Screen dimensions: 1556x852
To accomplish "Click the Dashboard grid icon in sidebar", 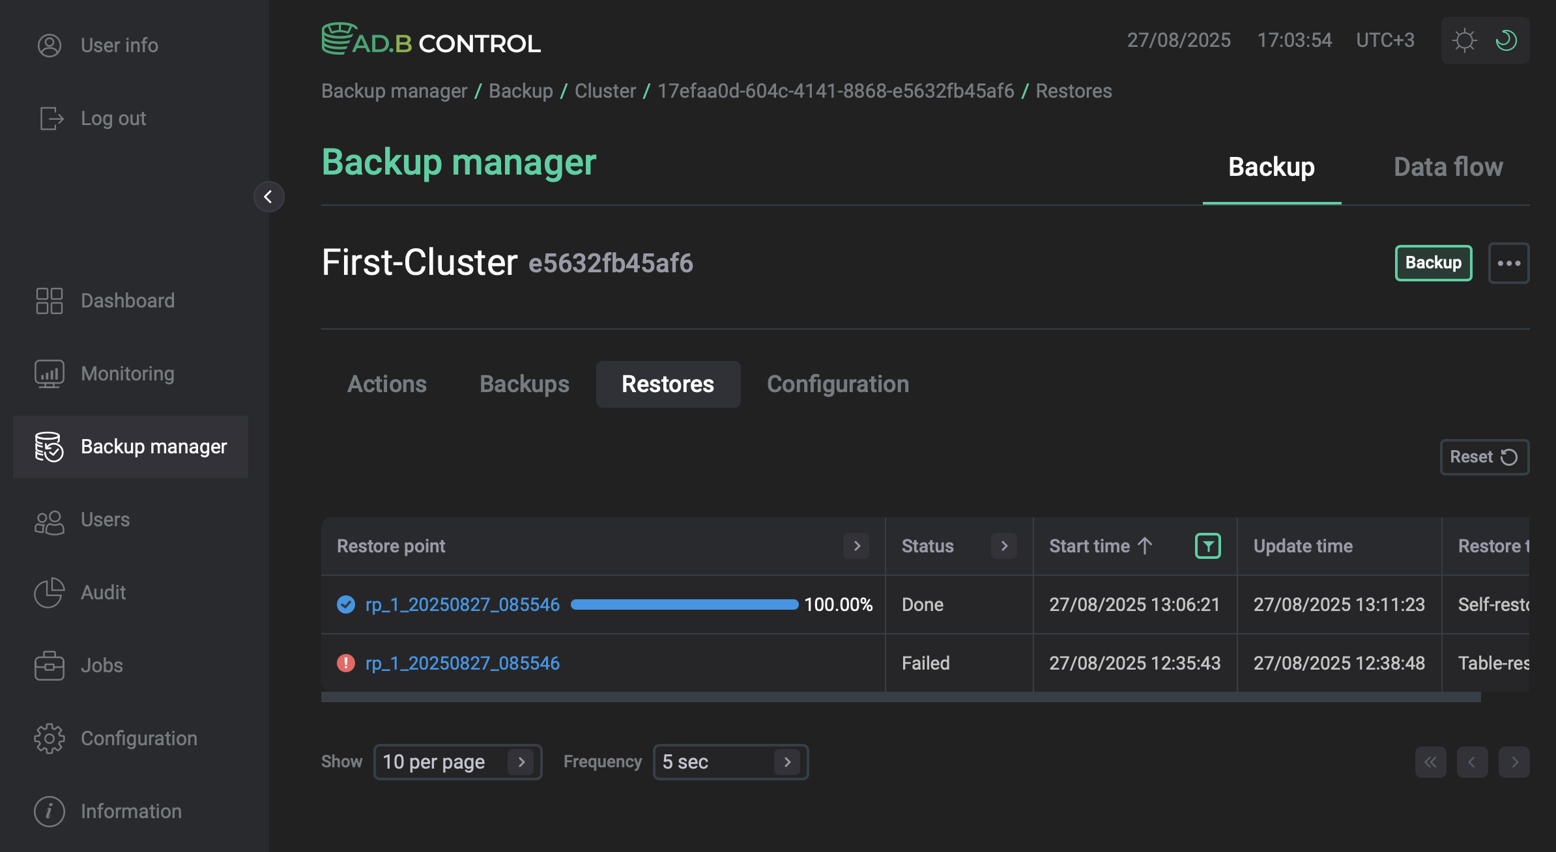I will pos(50,301).
